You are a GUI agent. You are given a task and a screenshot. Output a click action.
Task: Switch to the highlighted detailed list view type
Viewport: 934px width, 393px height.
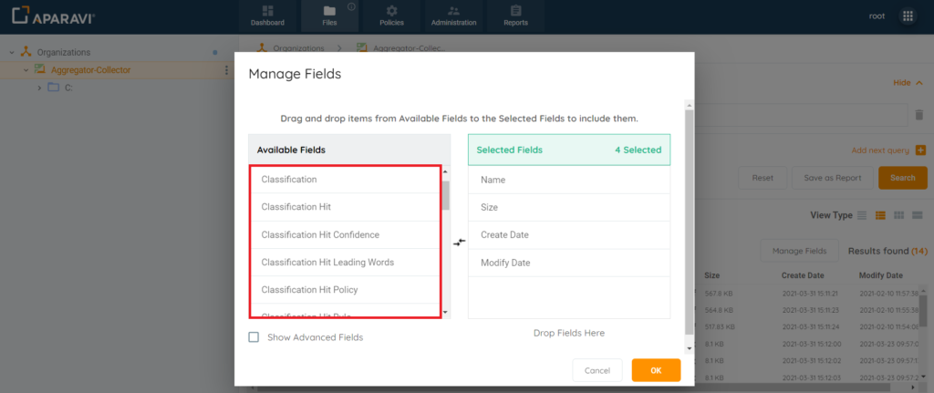(881, 215)
